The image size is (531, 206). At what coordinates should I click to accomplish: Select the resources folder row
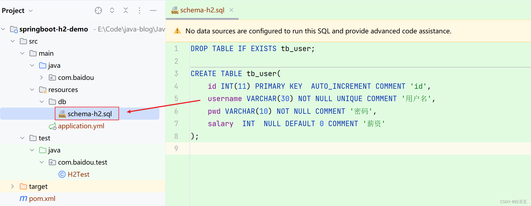[82, 90]
